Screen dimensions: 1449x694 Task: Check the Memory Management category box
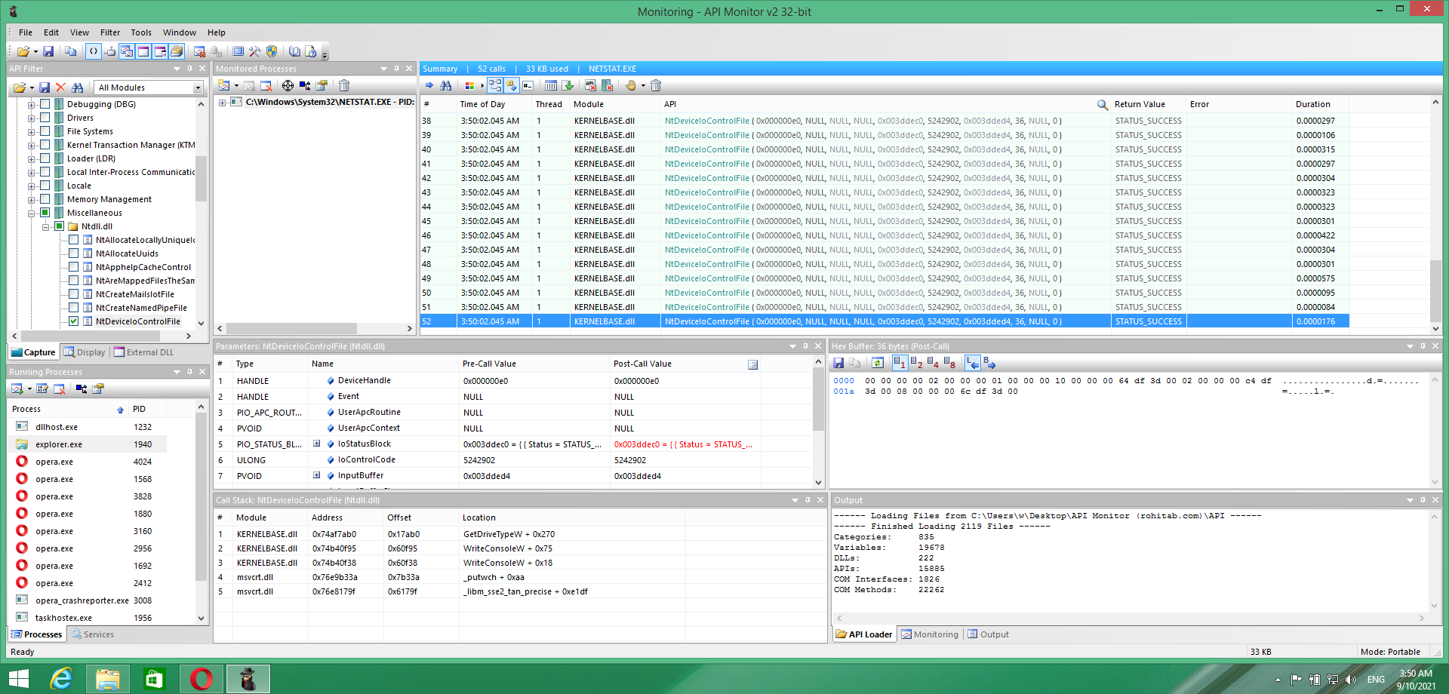click(x=45, y=199)
